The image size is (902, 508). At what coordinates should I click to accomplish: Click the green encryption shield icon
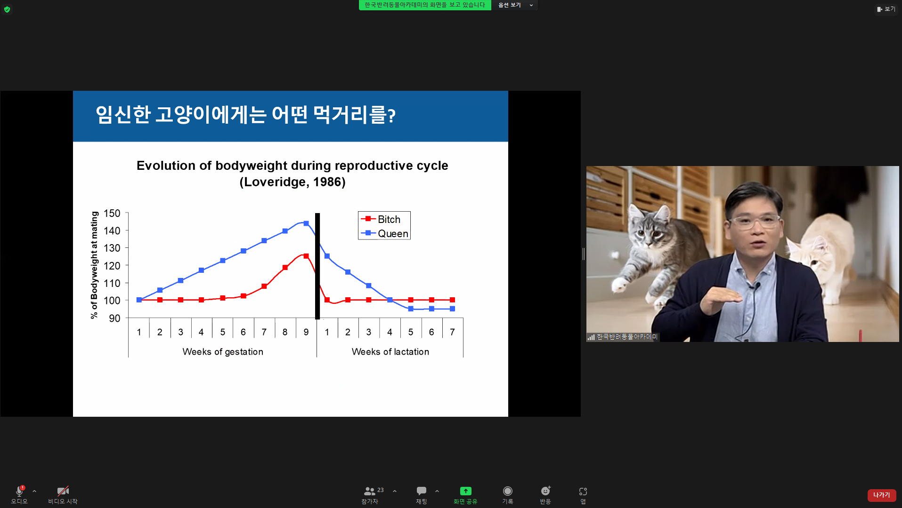7,9
